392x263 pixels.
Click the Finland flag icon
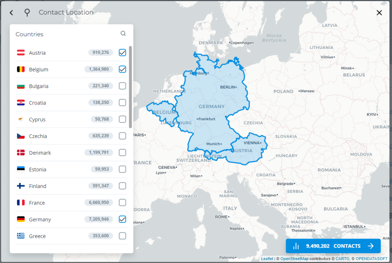pyautogui.click(x=20, y=186)
